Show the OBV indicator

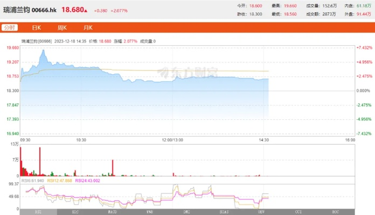(261, 212)
